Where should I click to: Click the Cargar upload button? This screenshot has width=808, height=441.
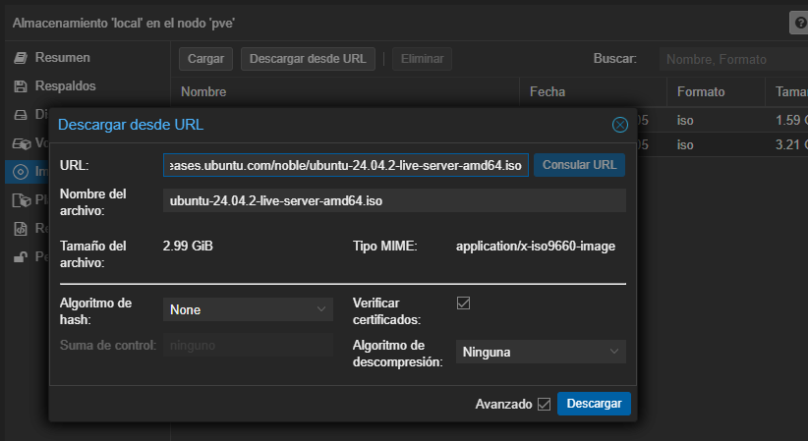click(205, 59)
